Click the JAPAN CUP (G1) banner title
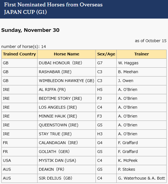This screenshot has height=184, width=168. pos(25,12)
